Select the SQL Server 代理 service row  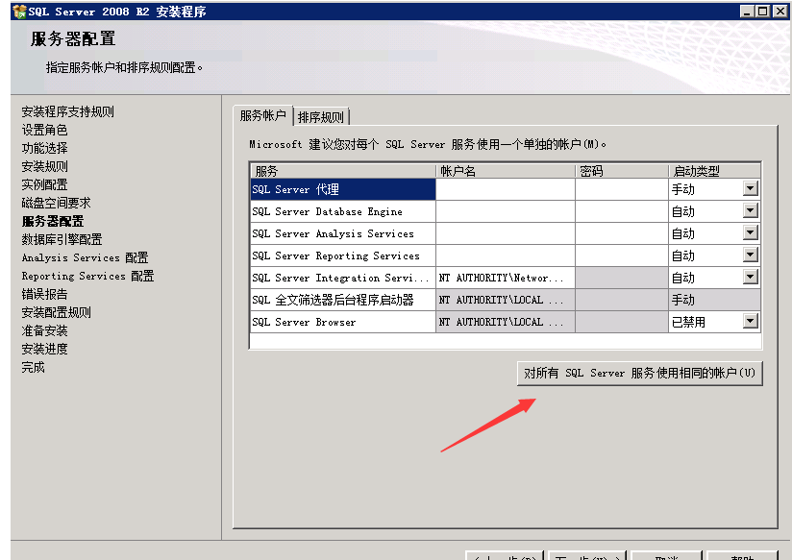coord(343,189)
